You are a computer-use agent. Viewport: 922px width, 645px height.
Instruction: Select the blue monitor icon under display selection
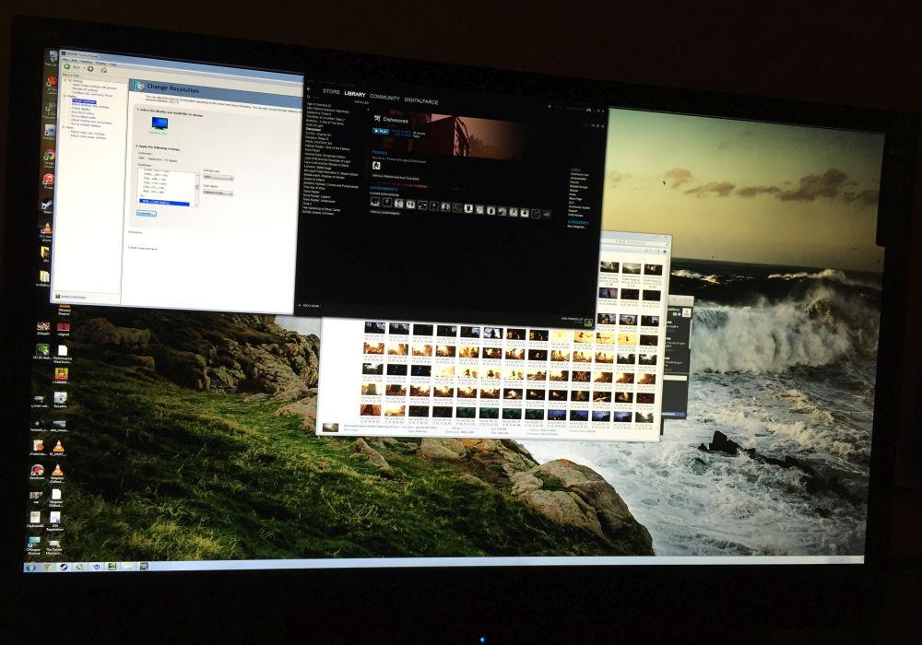click(x=159, y=123)
